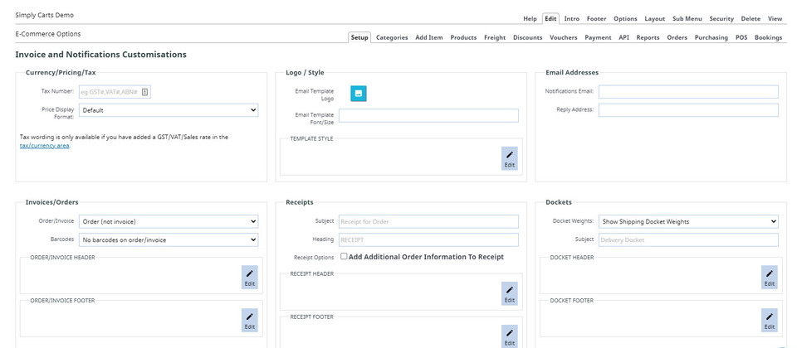
Task: Edit the Receipt Header
Action: (509, 293)
